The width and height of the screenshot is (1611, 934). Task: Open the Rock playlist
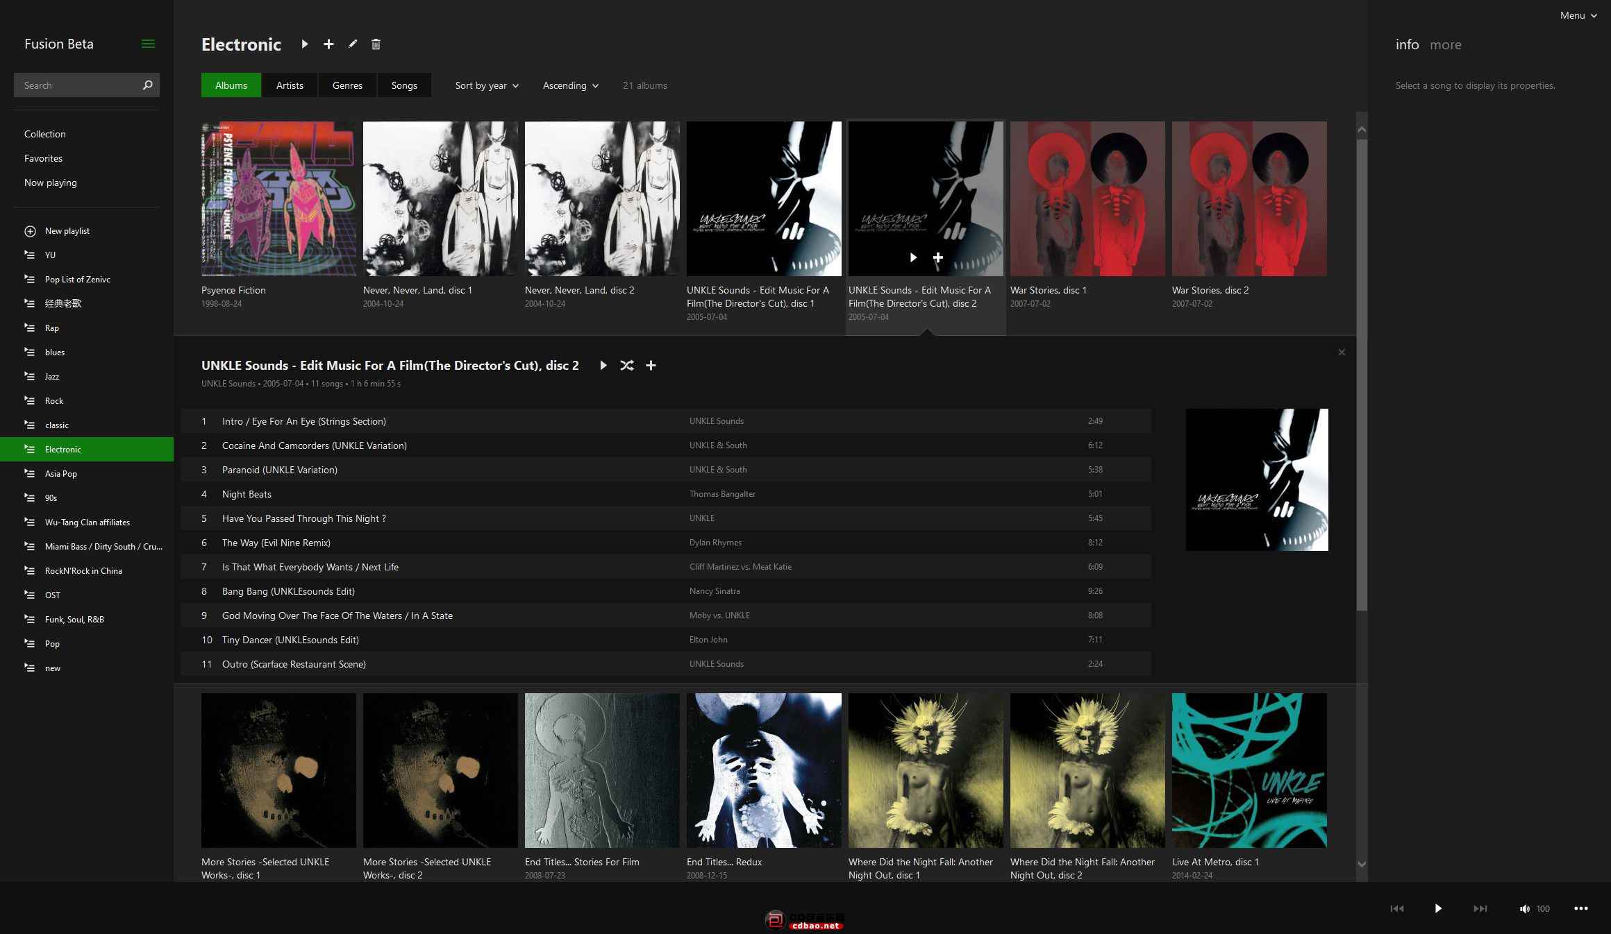(x=87, y=400)
